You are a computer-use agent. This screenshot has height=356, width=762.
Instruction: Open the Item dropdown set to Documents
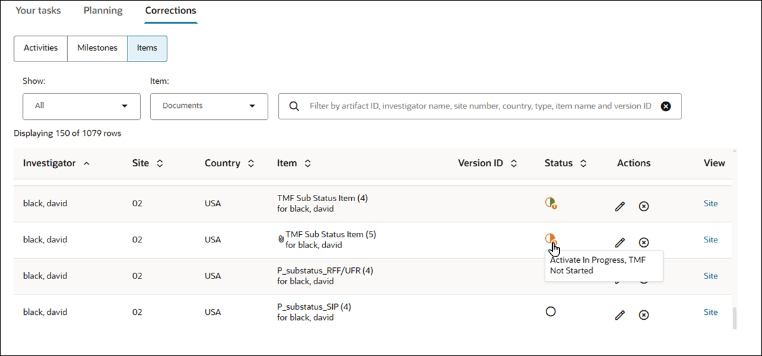click(x=209, y=106)
